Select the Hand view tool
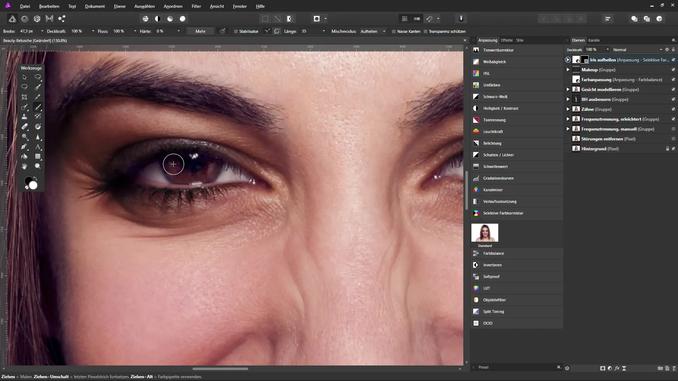Screen dimensions: 678x381 click(24, 166)
